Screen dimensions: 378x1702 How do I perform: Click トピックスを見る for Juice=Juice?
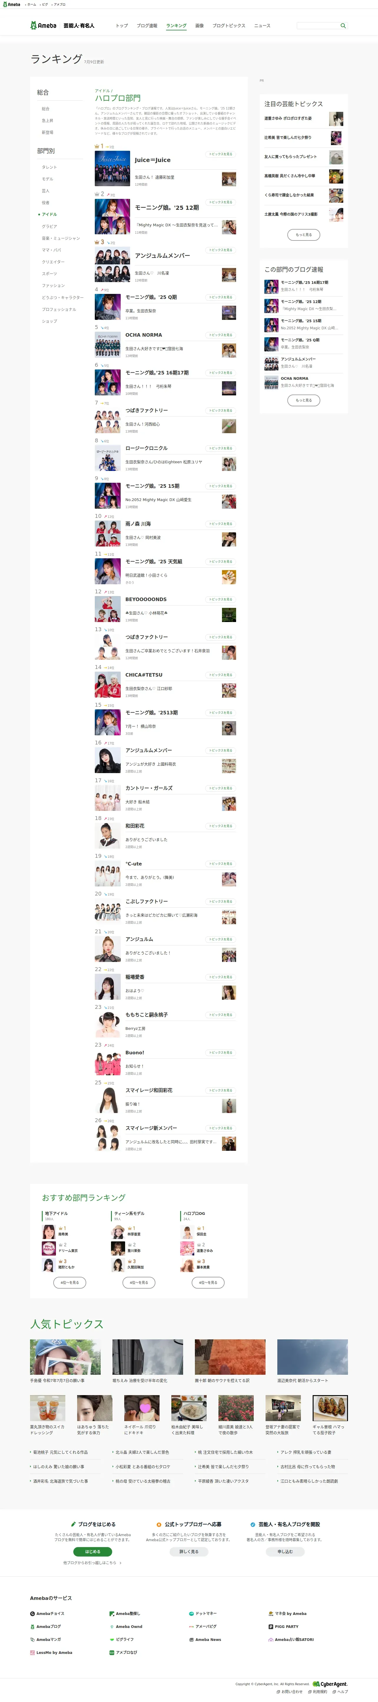[x=220, y=154]
